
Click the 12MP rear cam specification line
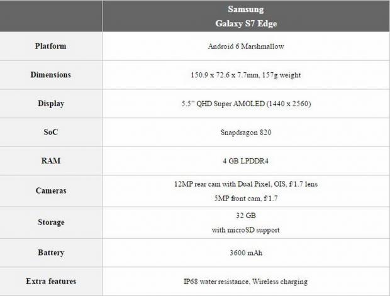245,184
